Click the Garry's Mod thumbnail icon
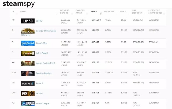This screenshot has width=172, height=109. [x=28, y=43]
